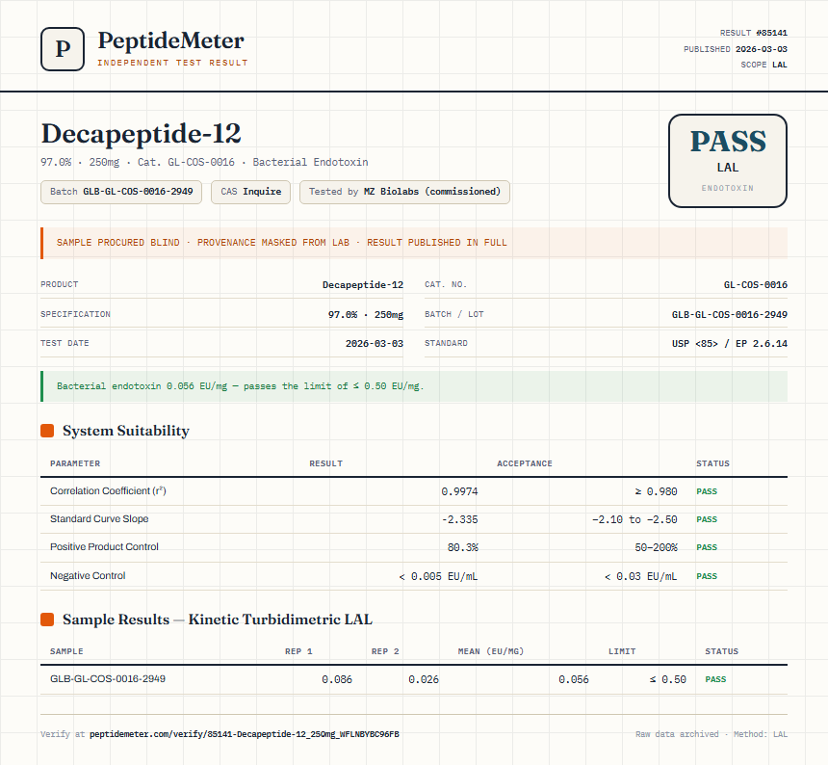This screenshot has height=765, width=828.
Task: Click PASS status for Negative Control
Action: 707,576
